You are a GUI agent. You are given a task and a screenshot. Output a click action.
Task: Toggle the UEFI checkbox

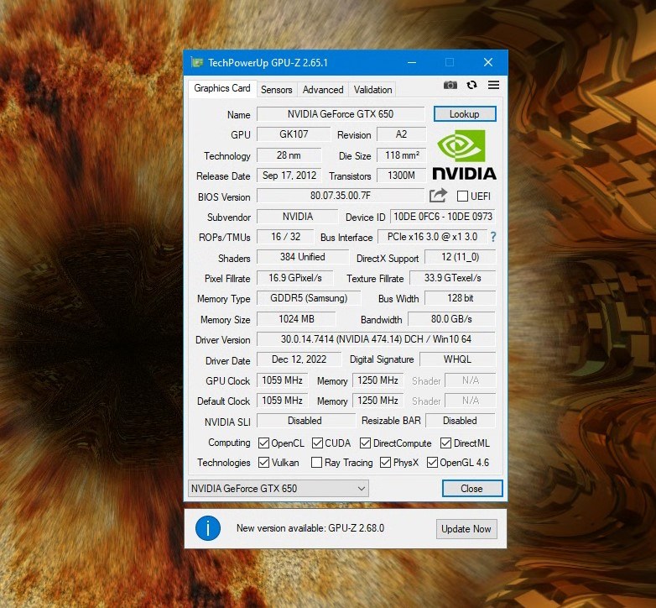click(x=462, y=197)
